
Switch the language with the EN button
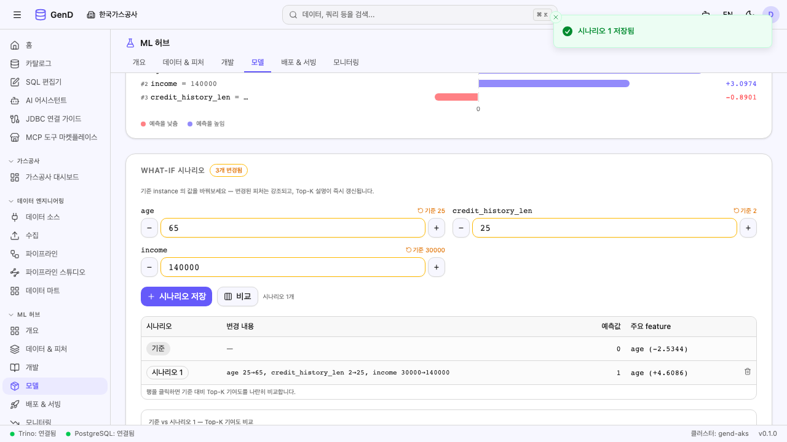(x=727, y=15)
